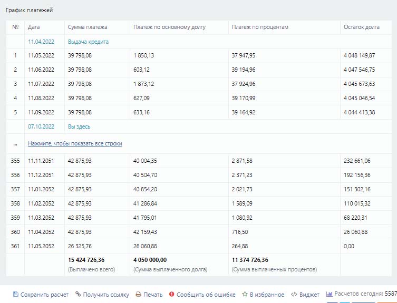Click the Вы здесь marker on 07.10.2022

tap(79, 126)
